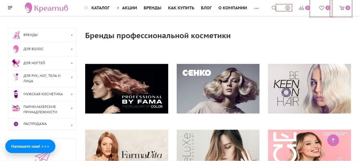
Task: Expand the Для ногтей sidebar category
Action: (x=42, y=63)
